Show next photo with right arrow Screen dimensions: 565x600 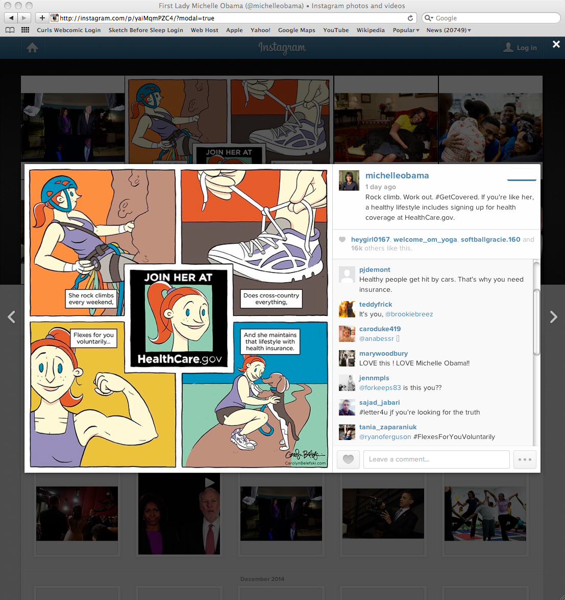[554, 317]
